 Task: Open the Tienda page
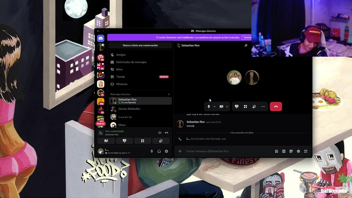140,77
